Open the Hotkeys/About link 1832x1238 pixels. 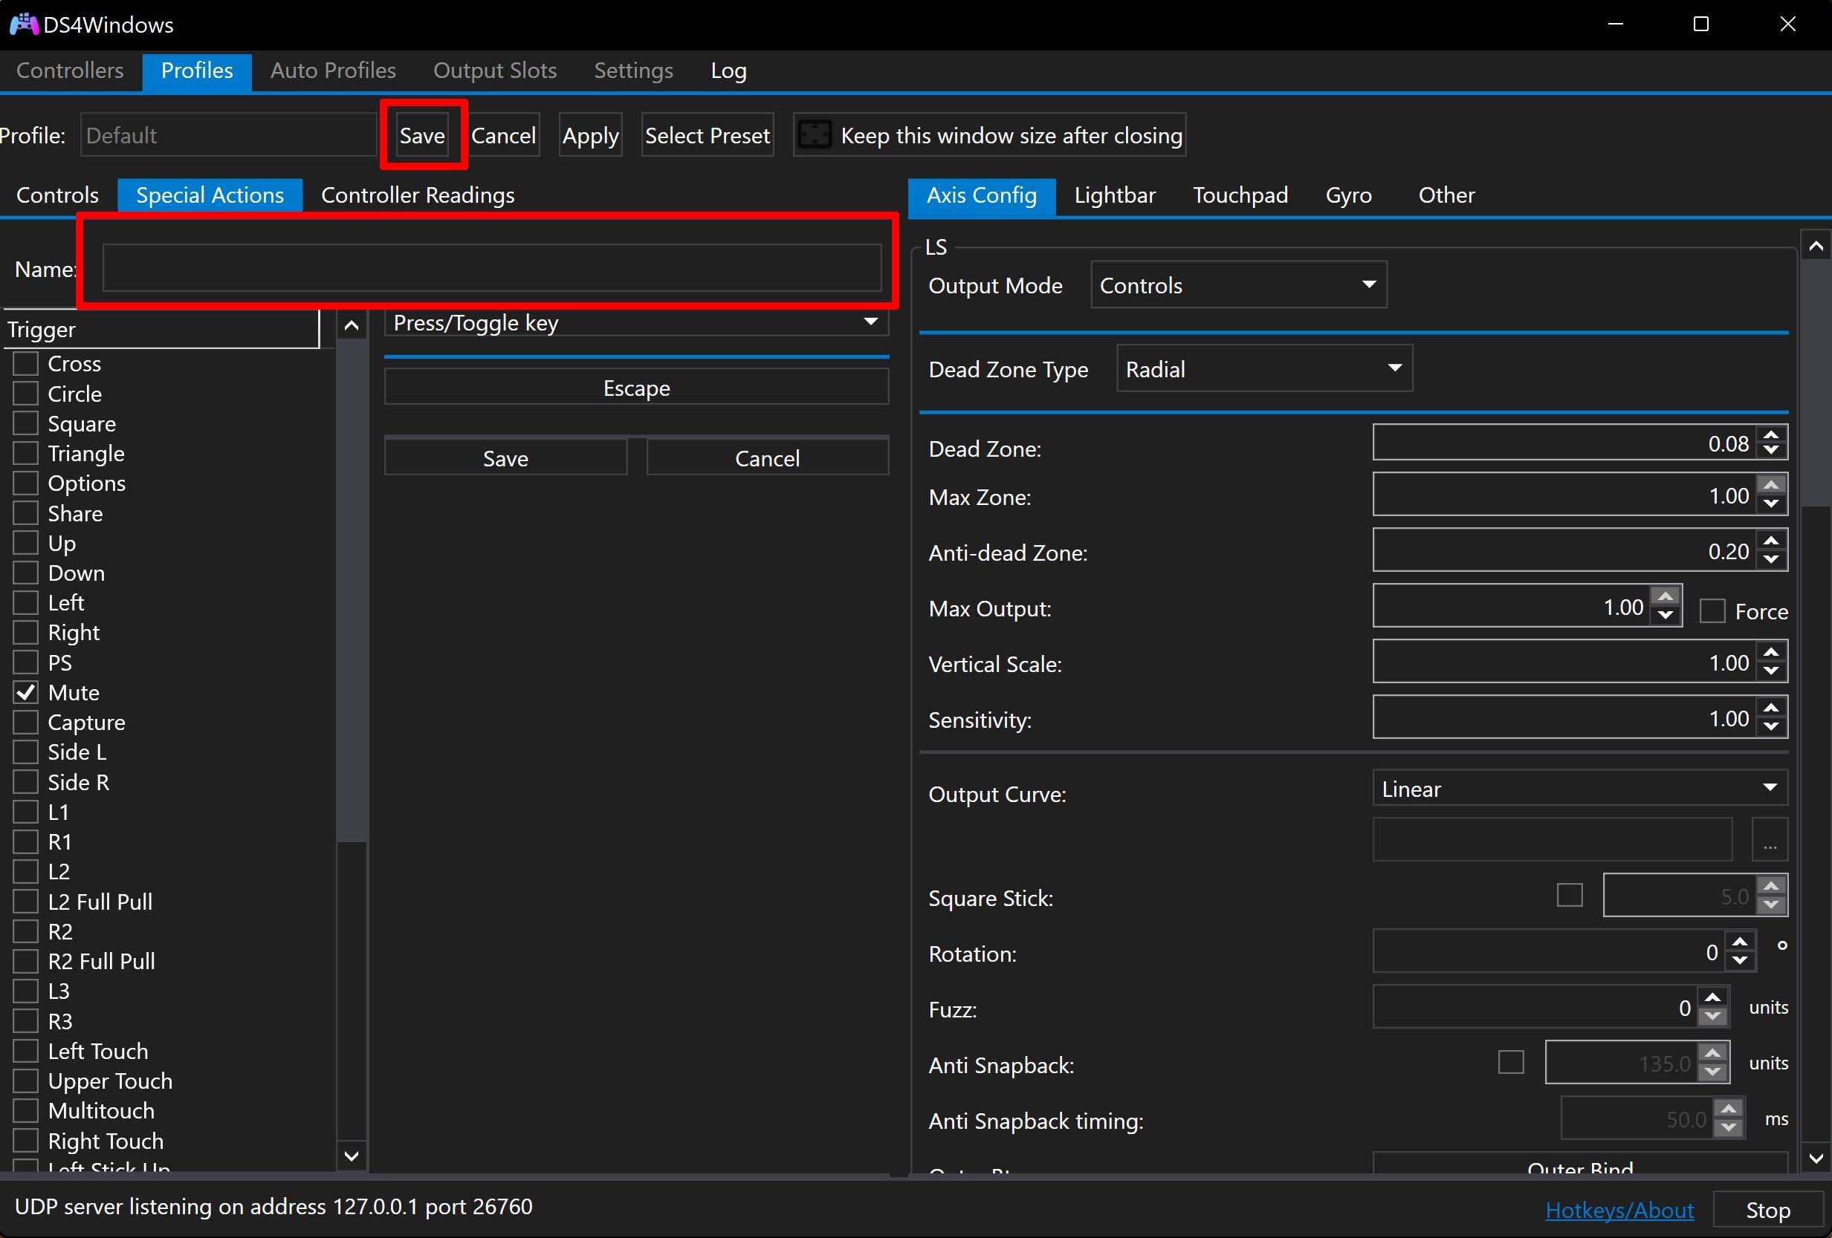click(x=1619, y=1210)
